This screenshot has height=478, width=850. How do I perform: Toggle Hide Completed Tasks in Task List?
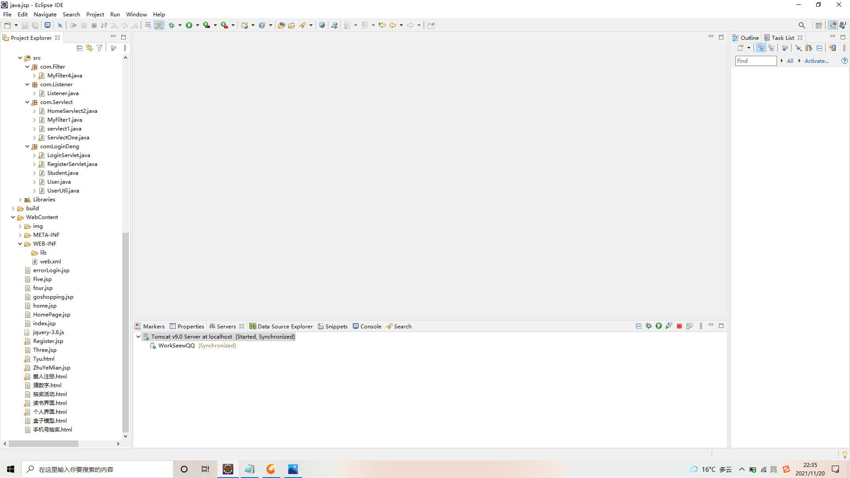click(799, 48)
